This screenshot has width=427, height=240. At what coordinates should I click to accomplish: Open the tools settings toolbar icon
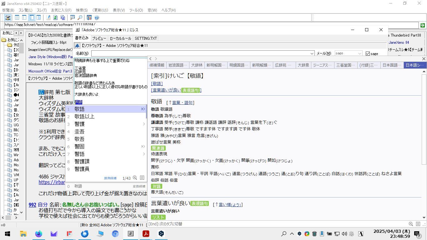pos(89,18)
